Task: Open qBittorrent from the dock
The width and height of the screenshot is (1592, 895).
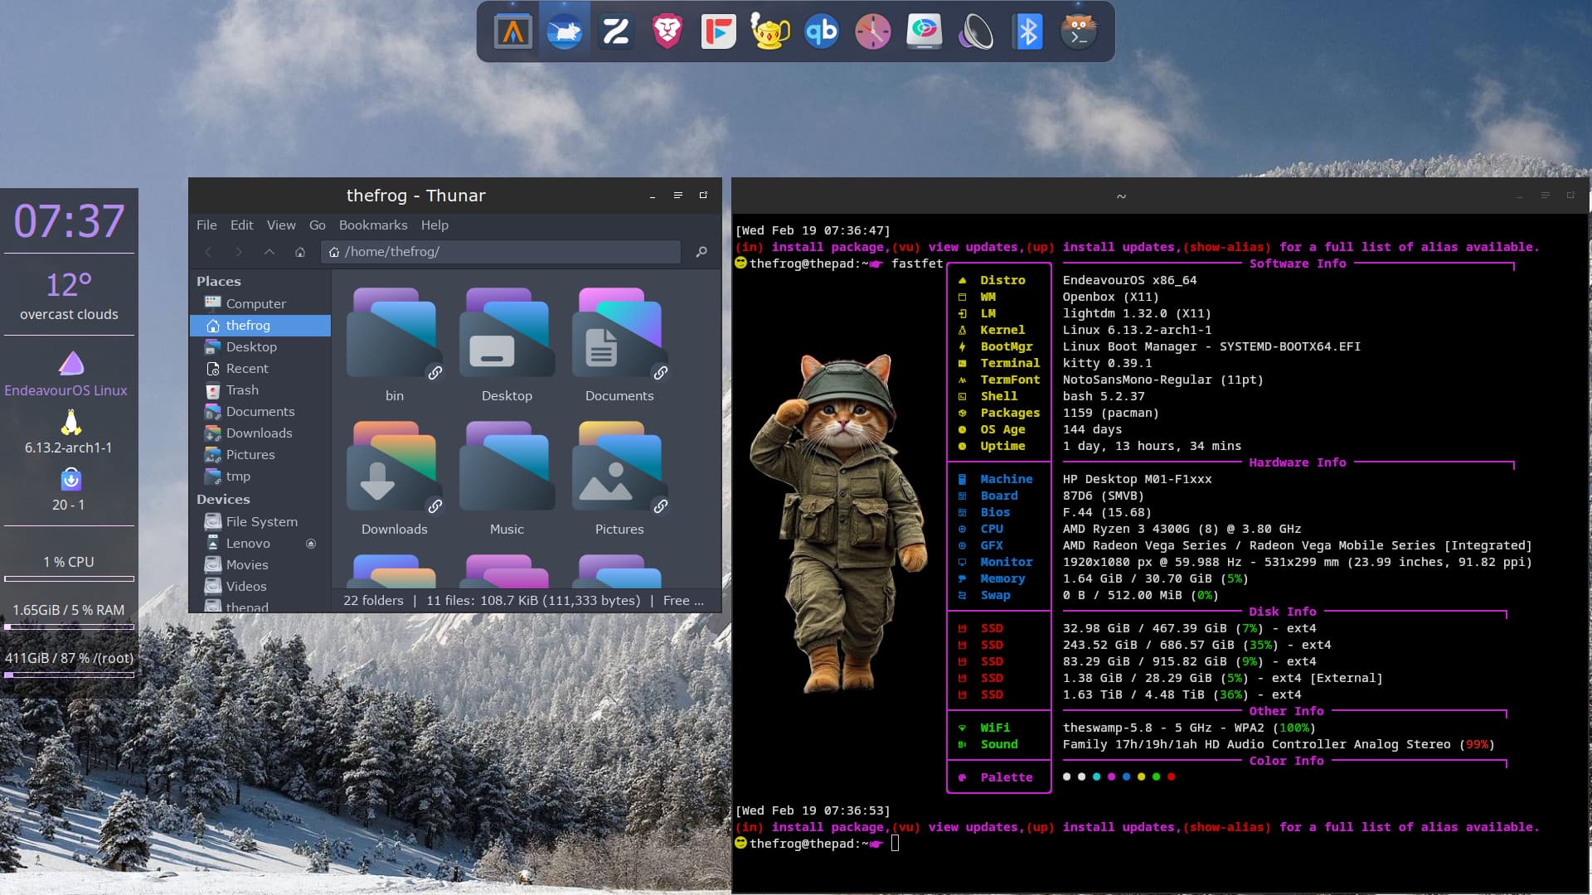Action: [822, 32]
